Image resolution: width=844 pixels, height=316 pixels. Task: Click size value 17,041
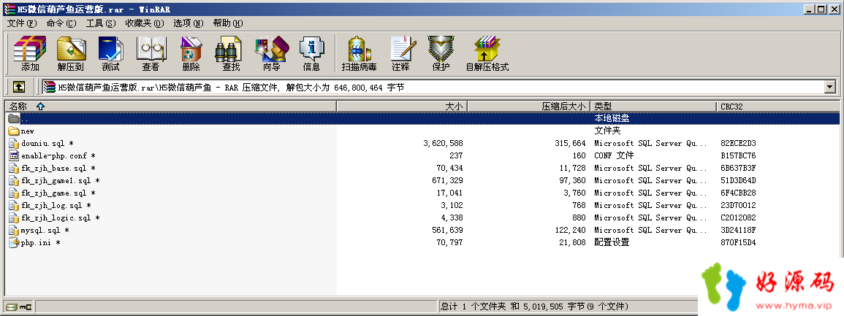click(450, 193)
